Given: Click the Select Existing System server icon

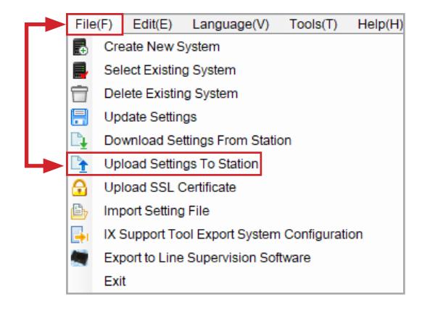Looking at the screenshot, I should pos(80,70).
